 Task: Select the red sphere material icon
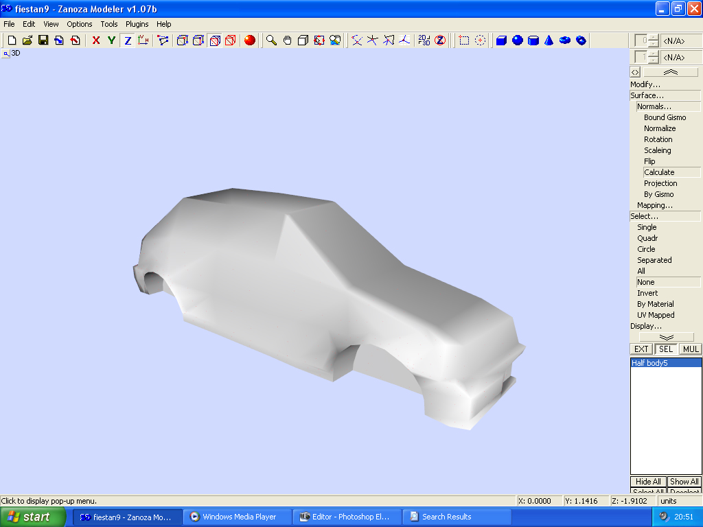pyautogui.click(x=250, y=40)
